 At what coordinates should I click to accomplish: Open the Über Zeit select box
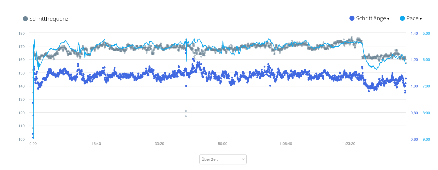[x=223, y=159]
